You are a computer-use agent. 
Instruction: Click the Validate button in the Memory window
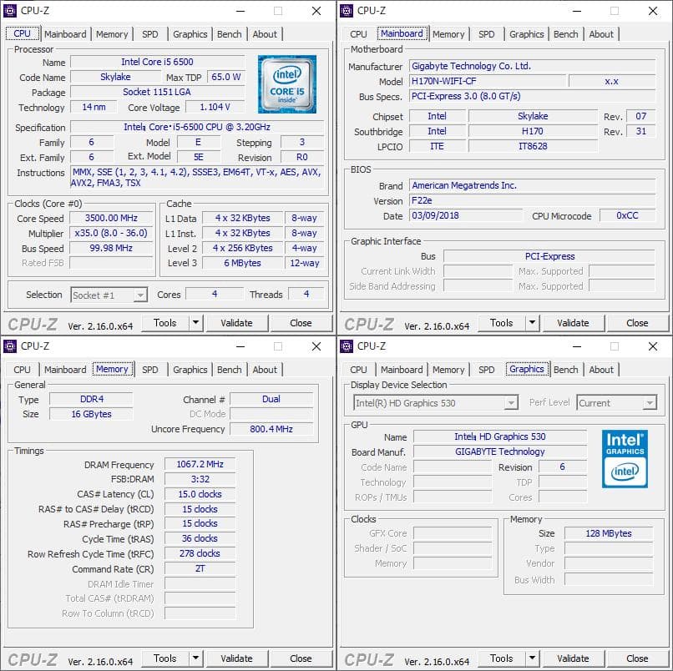click(x=237, y=658)
